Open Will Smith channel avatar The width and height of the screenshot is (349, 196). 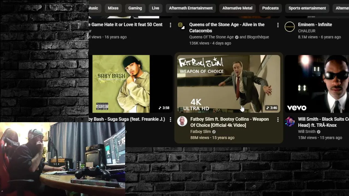coord(290,121)
